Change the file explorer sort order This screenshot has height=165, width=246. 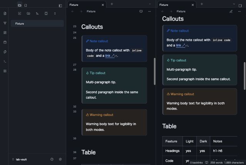[x=37, y=13]
